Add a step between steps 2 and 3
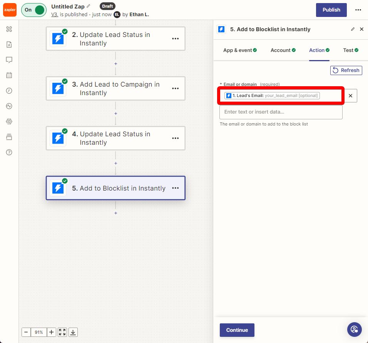Image resolution: width=368 pixels, height=343 pixels. pos(116,64)
